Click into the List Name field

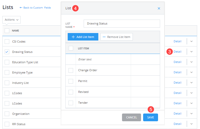pos(122,23)
